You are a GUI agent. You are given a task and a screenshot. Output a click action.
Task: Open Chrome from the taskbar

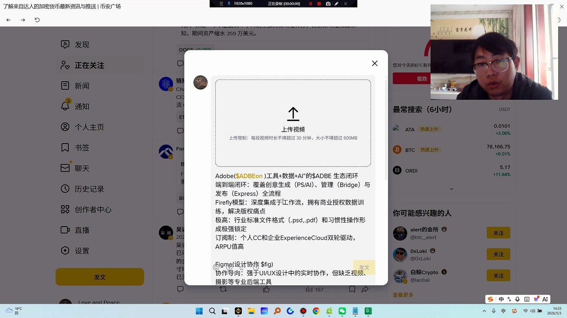pyautogui.click(x=316, y=311)
